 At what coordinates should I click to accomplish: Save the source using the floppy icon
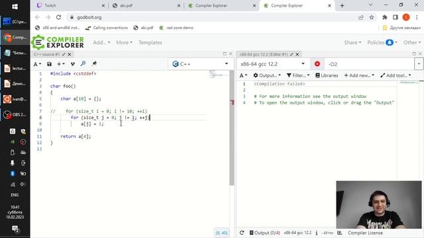49,64
